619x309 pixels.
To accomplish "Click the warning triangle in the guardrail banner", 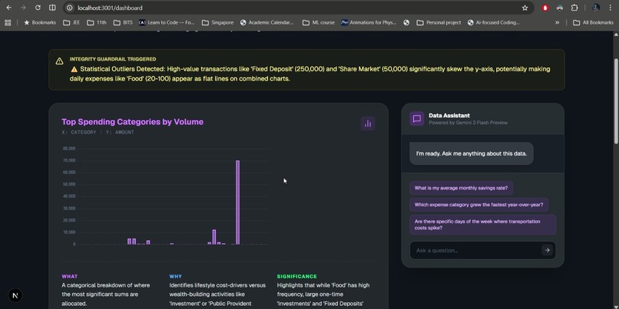I will pyautogui.click(x=59, y=61).
